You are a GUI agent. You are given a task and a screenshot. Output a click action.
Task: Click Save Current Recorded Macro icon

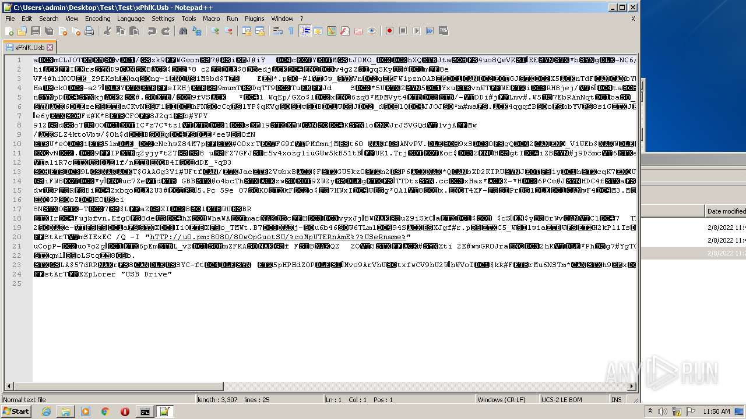tap(443, 31)
